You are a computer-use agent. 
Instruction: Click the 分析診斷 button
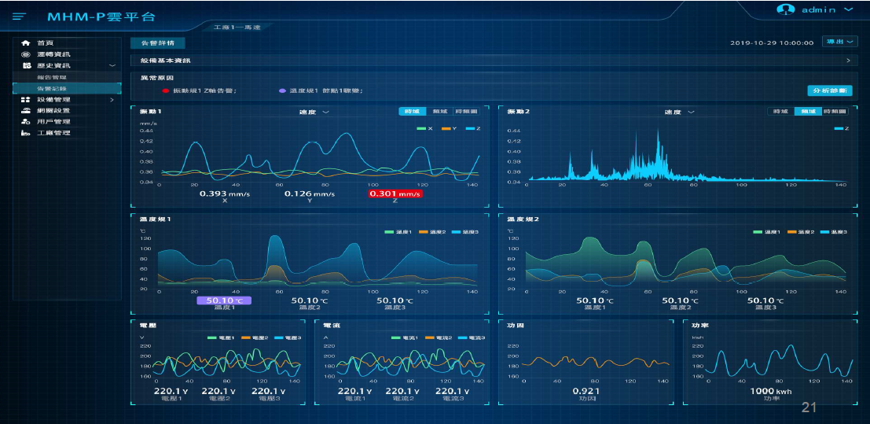pyautogui.click(x=829, y=90)
